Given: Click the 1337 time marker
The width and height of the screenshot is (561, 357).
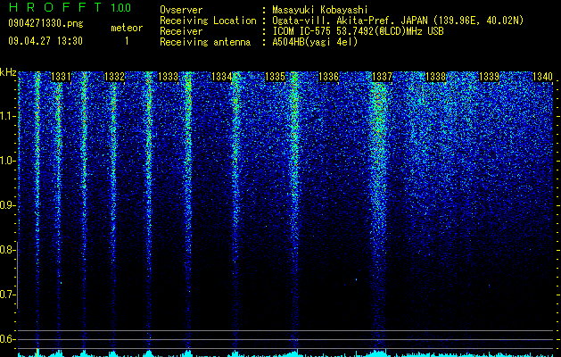Looking at the screenshot, I should pos(382,77).
